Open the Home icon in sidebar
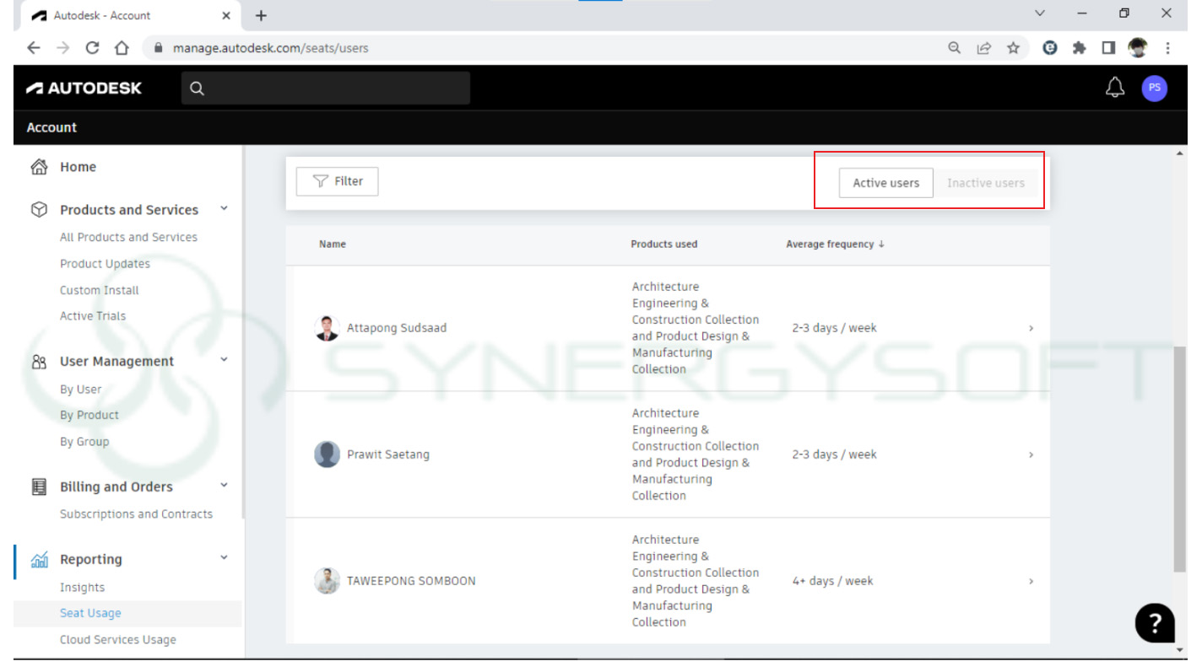This screenshot has width=1202, height=661. coord(37,167)
